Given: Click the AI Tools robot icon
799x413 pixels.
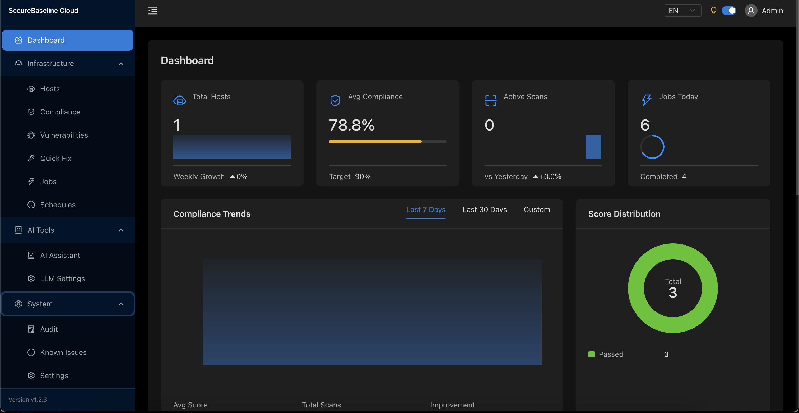Looking at the screenshot, I should 18,230.
